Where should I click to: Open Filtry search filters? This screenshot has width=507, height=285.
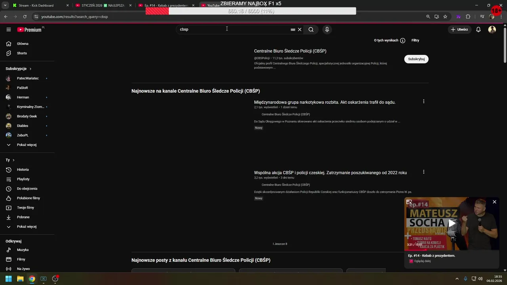click(x=415, y=40)
